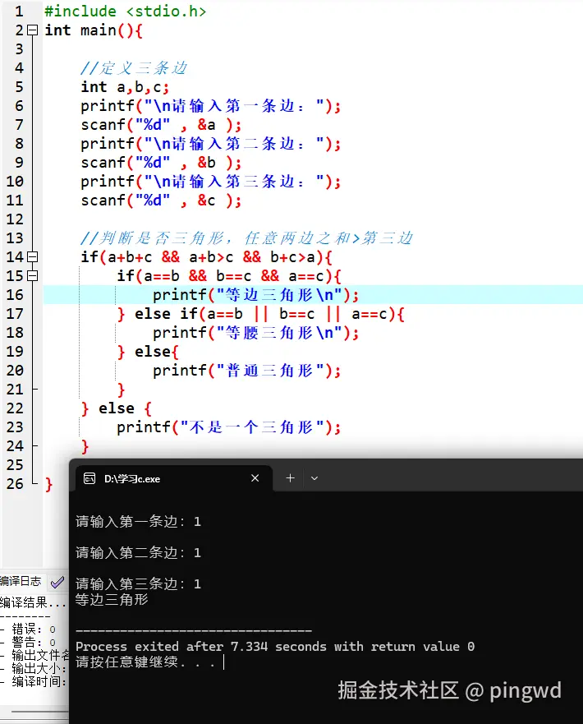Click the printf 请输入第一条边 line
The width and height of the screenshot is (583, 724).
click(211, 106)
